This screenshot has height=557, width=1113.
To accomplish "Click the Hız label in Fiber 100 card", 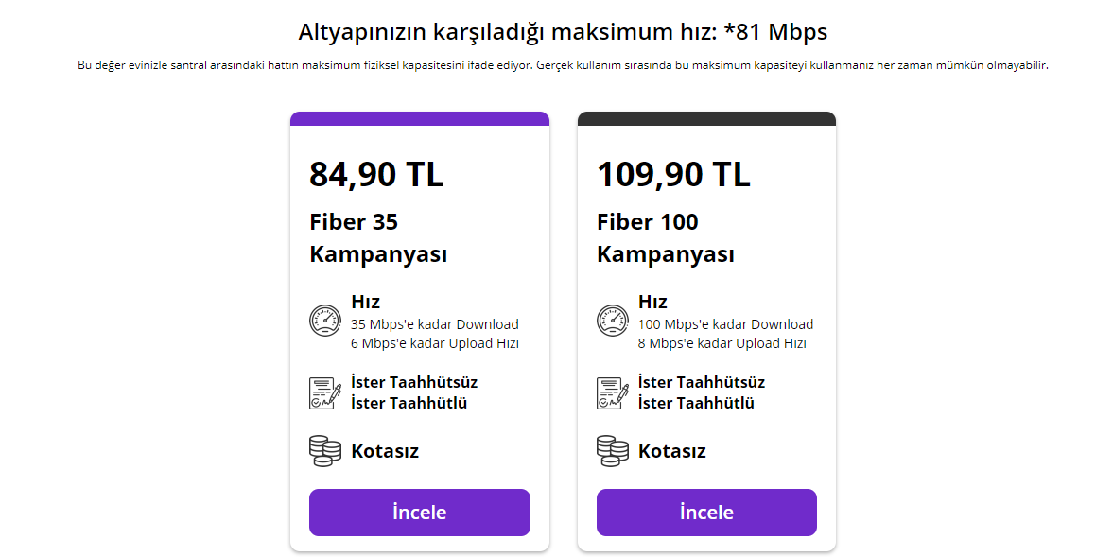I will pyautogui.click(x=652, y=302).
